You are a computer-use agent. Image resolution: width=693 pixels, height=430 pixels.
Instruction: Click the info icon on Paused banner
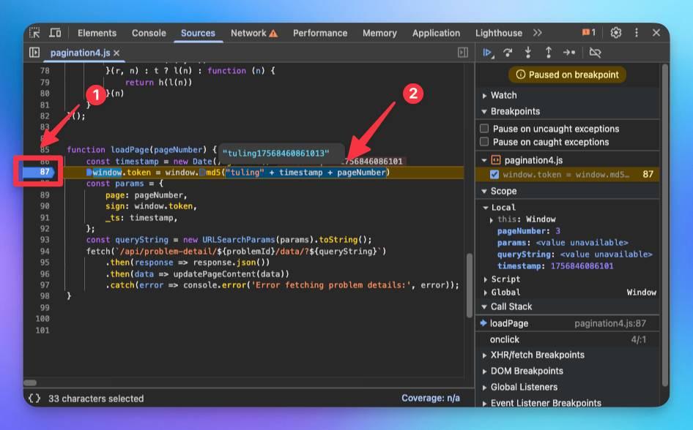(x=521, y=75)
